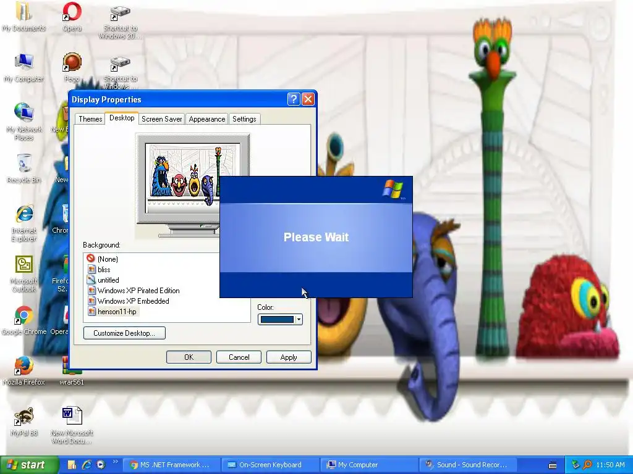Close the Display Properties dialog
633x474 pixels.
pyautogui.click(x=308, y=99)
